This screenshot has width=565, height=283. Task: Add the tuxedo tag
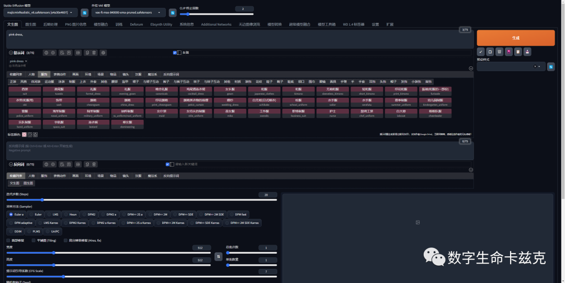click(x=59, y=91)
